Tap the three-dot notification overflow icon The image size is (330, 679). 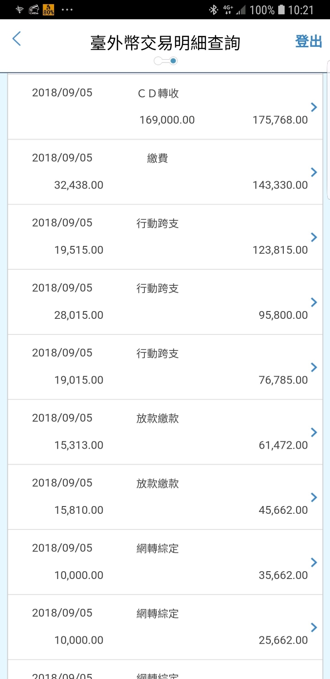point(67,10)
